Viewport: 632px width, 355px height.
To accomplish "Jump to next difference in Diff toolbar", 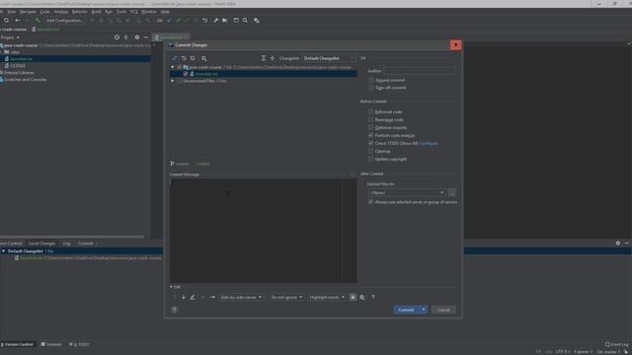I will (184, 297).
